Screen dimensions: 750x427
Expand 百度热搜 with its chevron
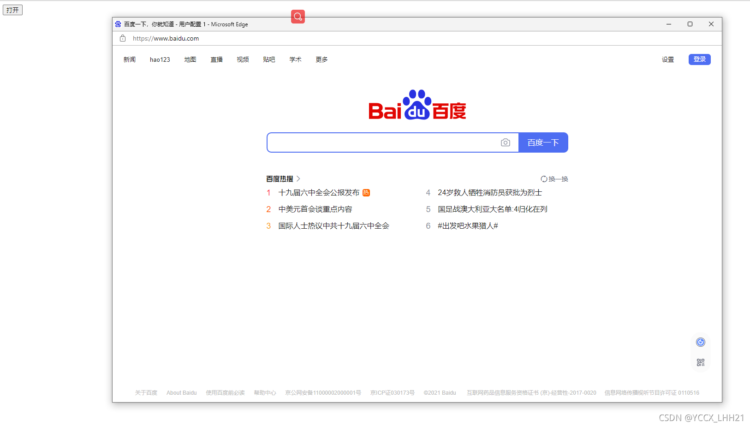298,178
